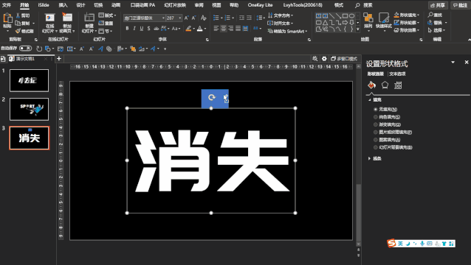Image resolution: width=471 pixels, height=265 pixels.
Task: Select Slide background fill radio button
Action: 376,147
